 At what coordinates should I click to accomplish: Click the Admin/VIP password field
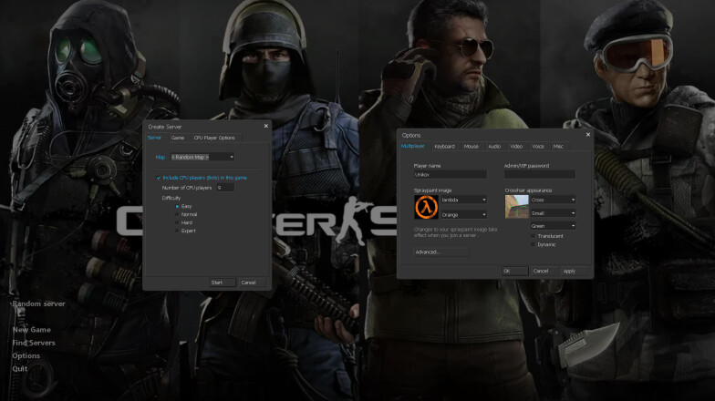pos(540,175)
